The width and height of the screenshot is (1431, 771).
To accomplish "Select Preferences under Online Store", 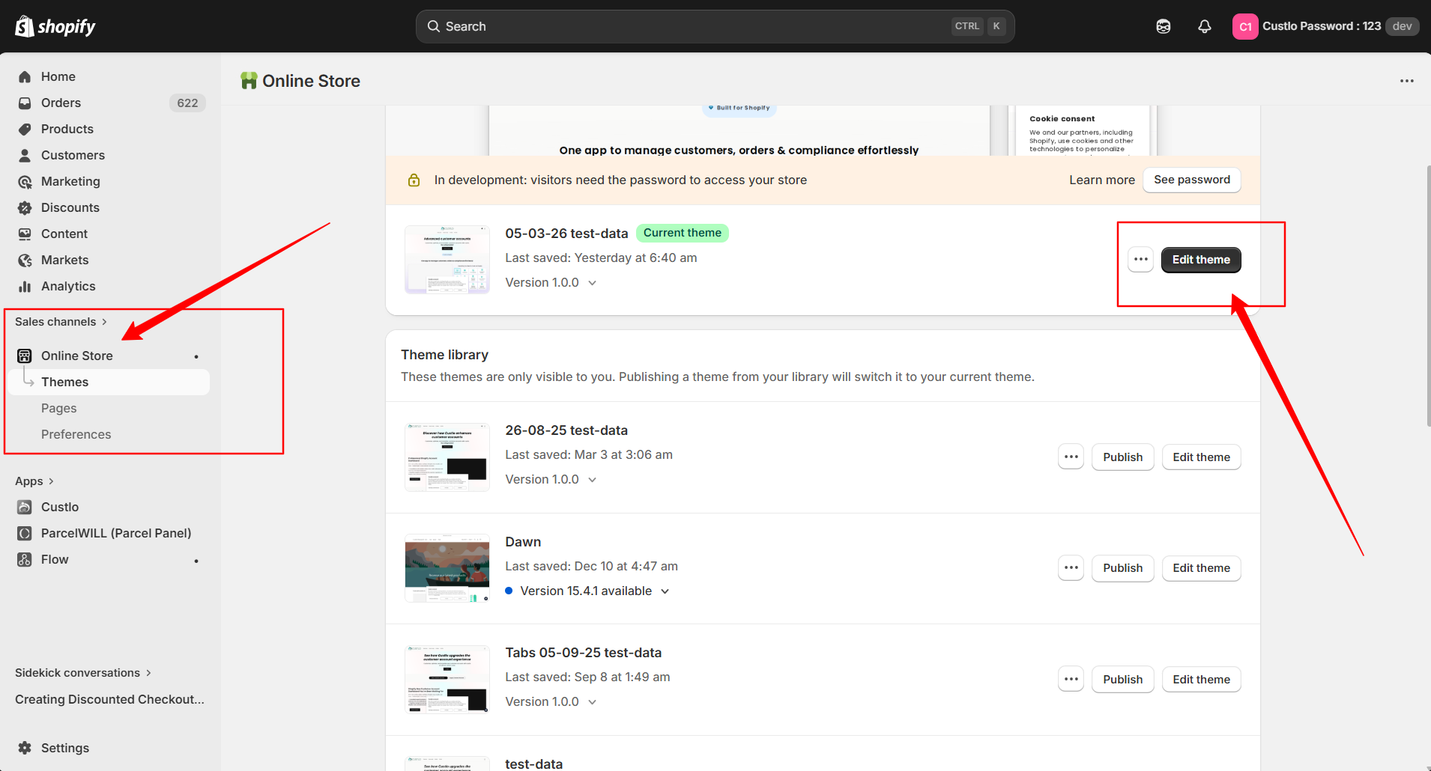I will pos(76,434).
